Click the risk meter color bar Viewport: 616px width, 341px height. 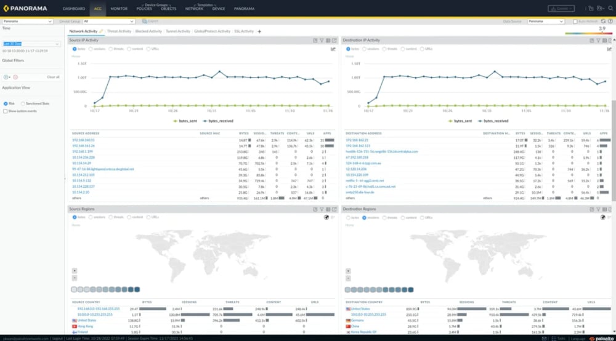pos(589,34)
